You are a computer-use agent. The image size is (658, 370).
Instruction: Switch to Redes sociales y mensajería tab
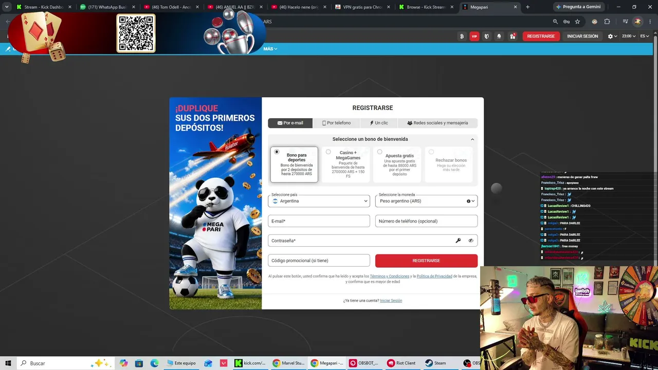[x=437, y=123]
